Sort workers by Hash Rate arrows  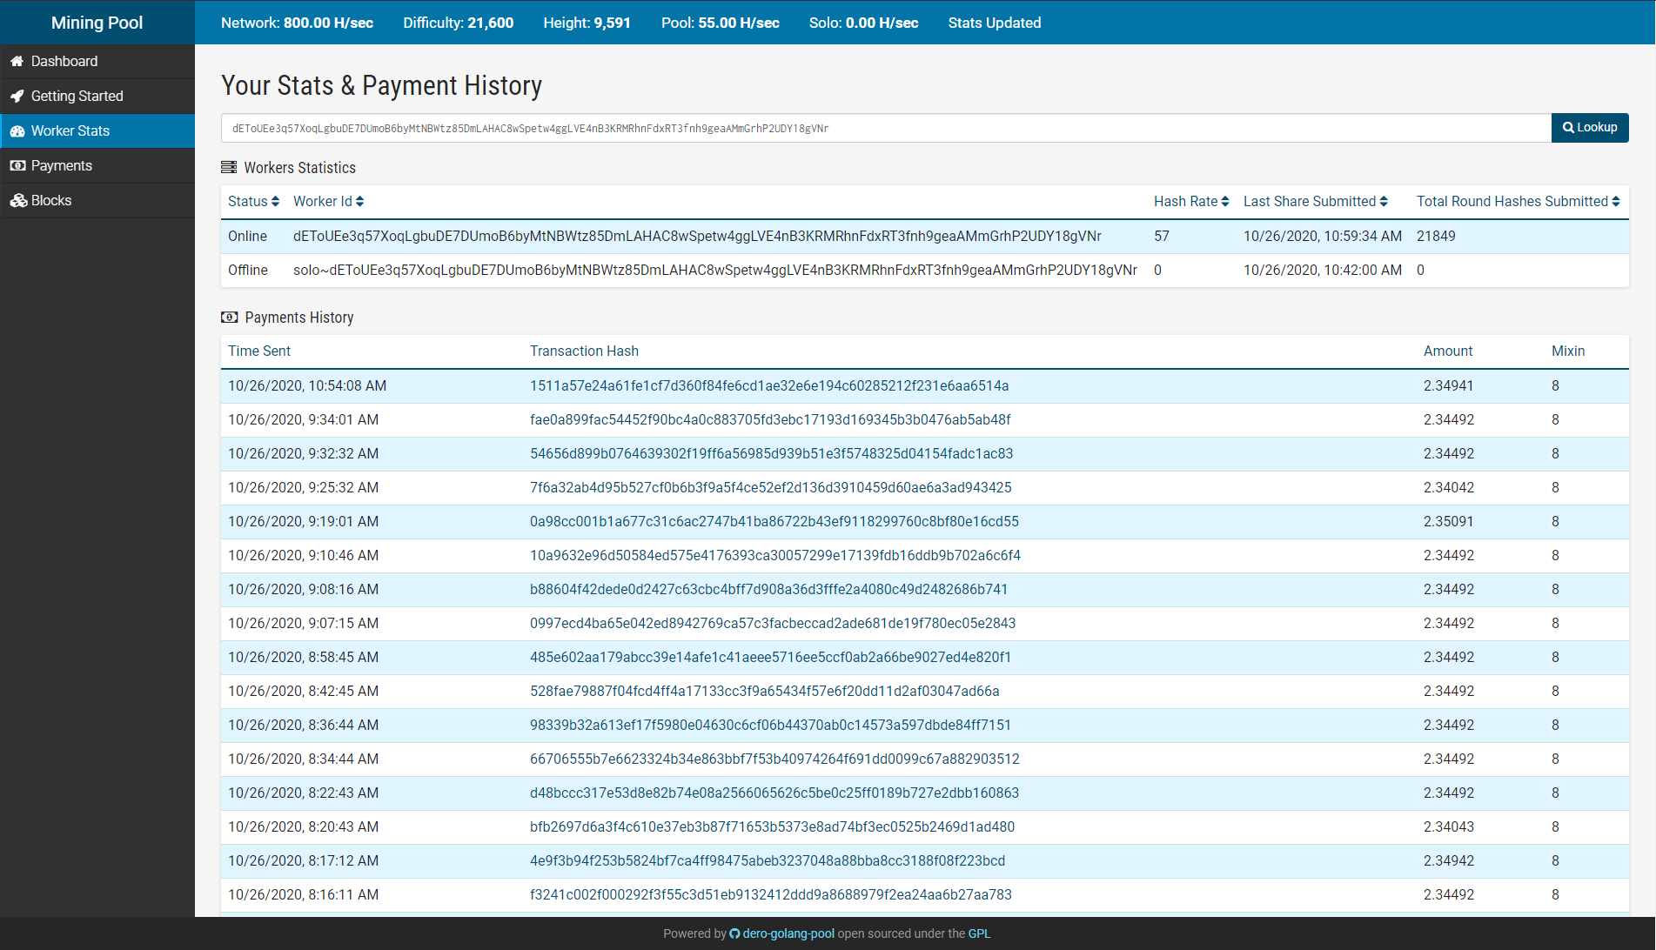(x=1225, y=201)
